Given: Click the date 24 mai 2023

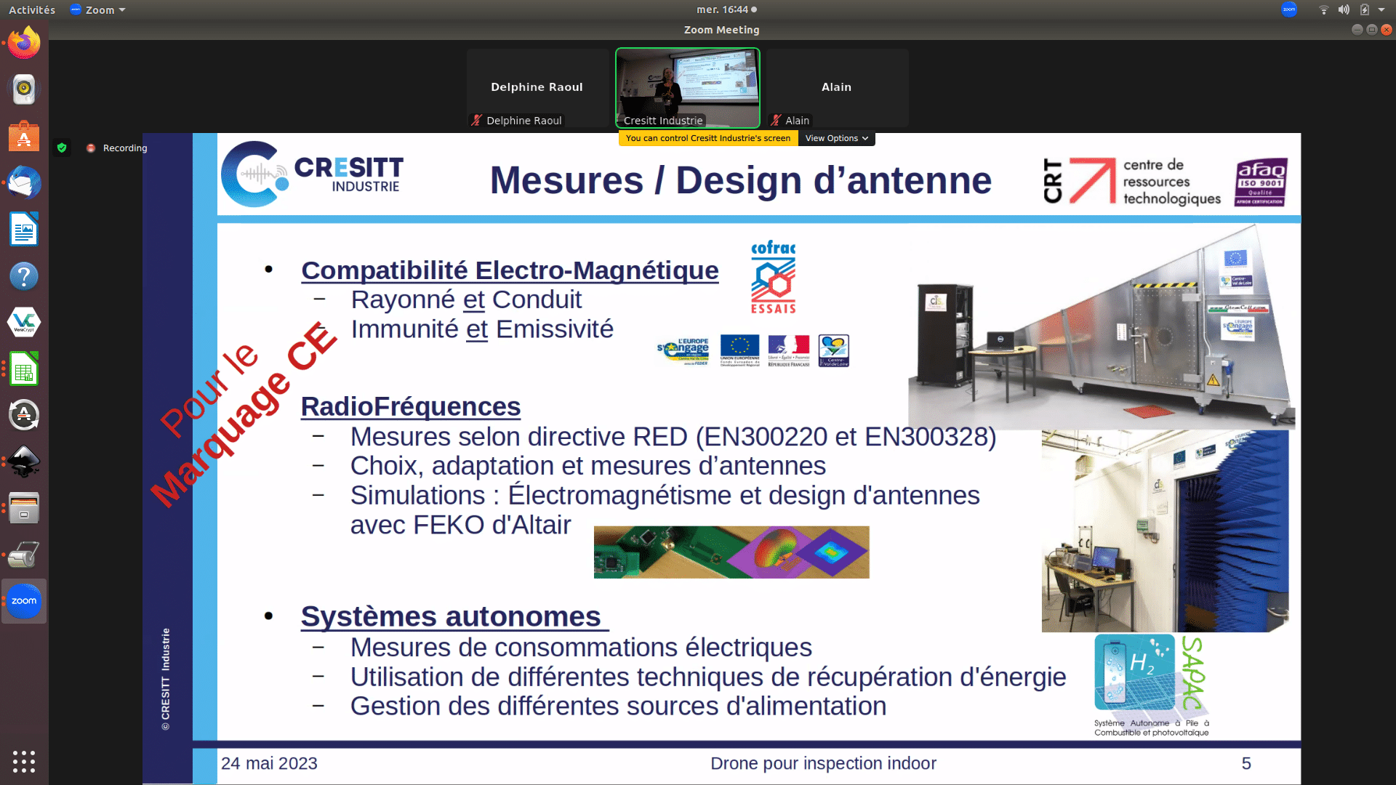Looking at the screenshot, I should pyautogui.click(x=269, y=764).
